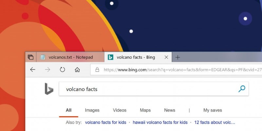This screenshot has height=131, width=262.
Task: Click "volcano facts for kids" suggestion
Action: [x=105, y=122]
